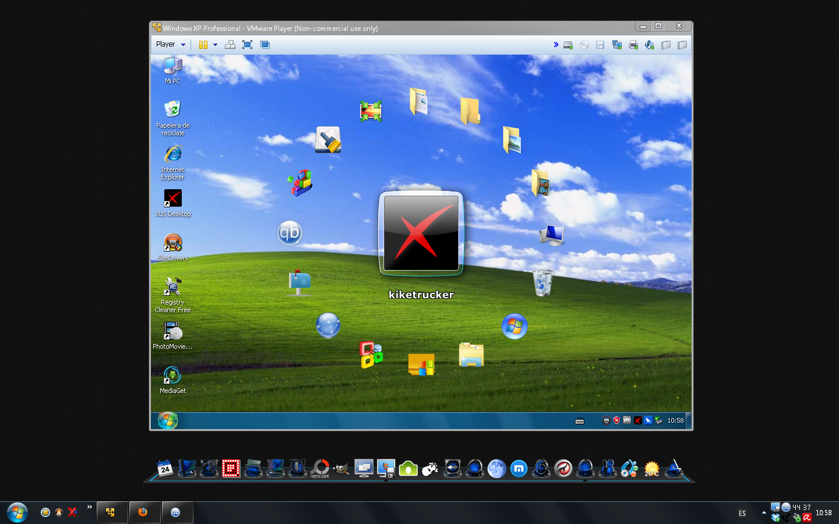Click the video folder in the circular dock
This screenshot has height=524, width=839.
pyautogui.click(x=541, y=183)
